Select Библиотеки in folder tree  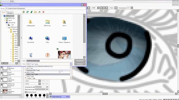tap(12, 18)
